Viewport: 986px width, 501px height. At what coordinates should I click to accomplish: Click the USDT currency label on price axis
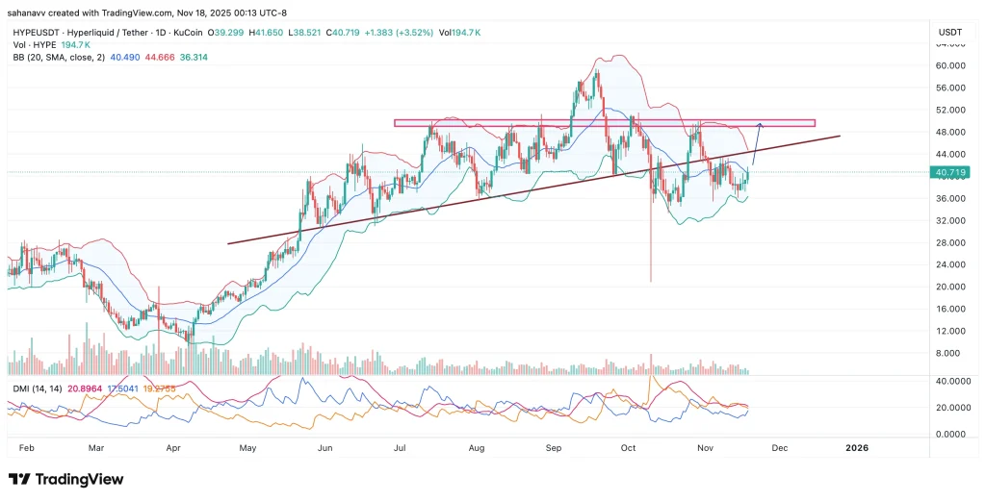pos(949,33)
